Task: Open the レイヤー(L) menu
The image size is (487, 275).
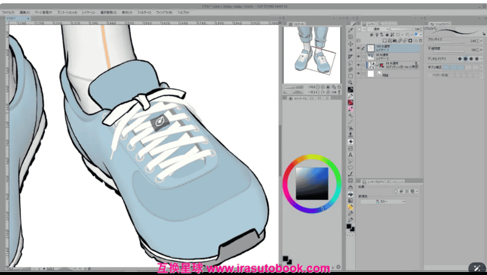Action: click(88, 12)
